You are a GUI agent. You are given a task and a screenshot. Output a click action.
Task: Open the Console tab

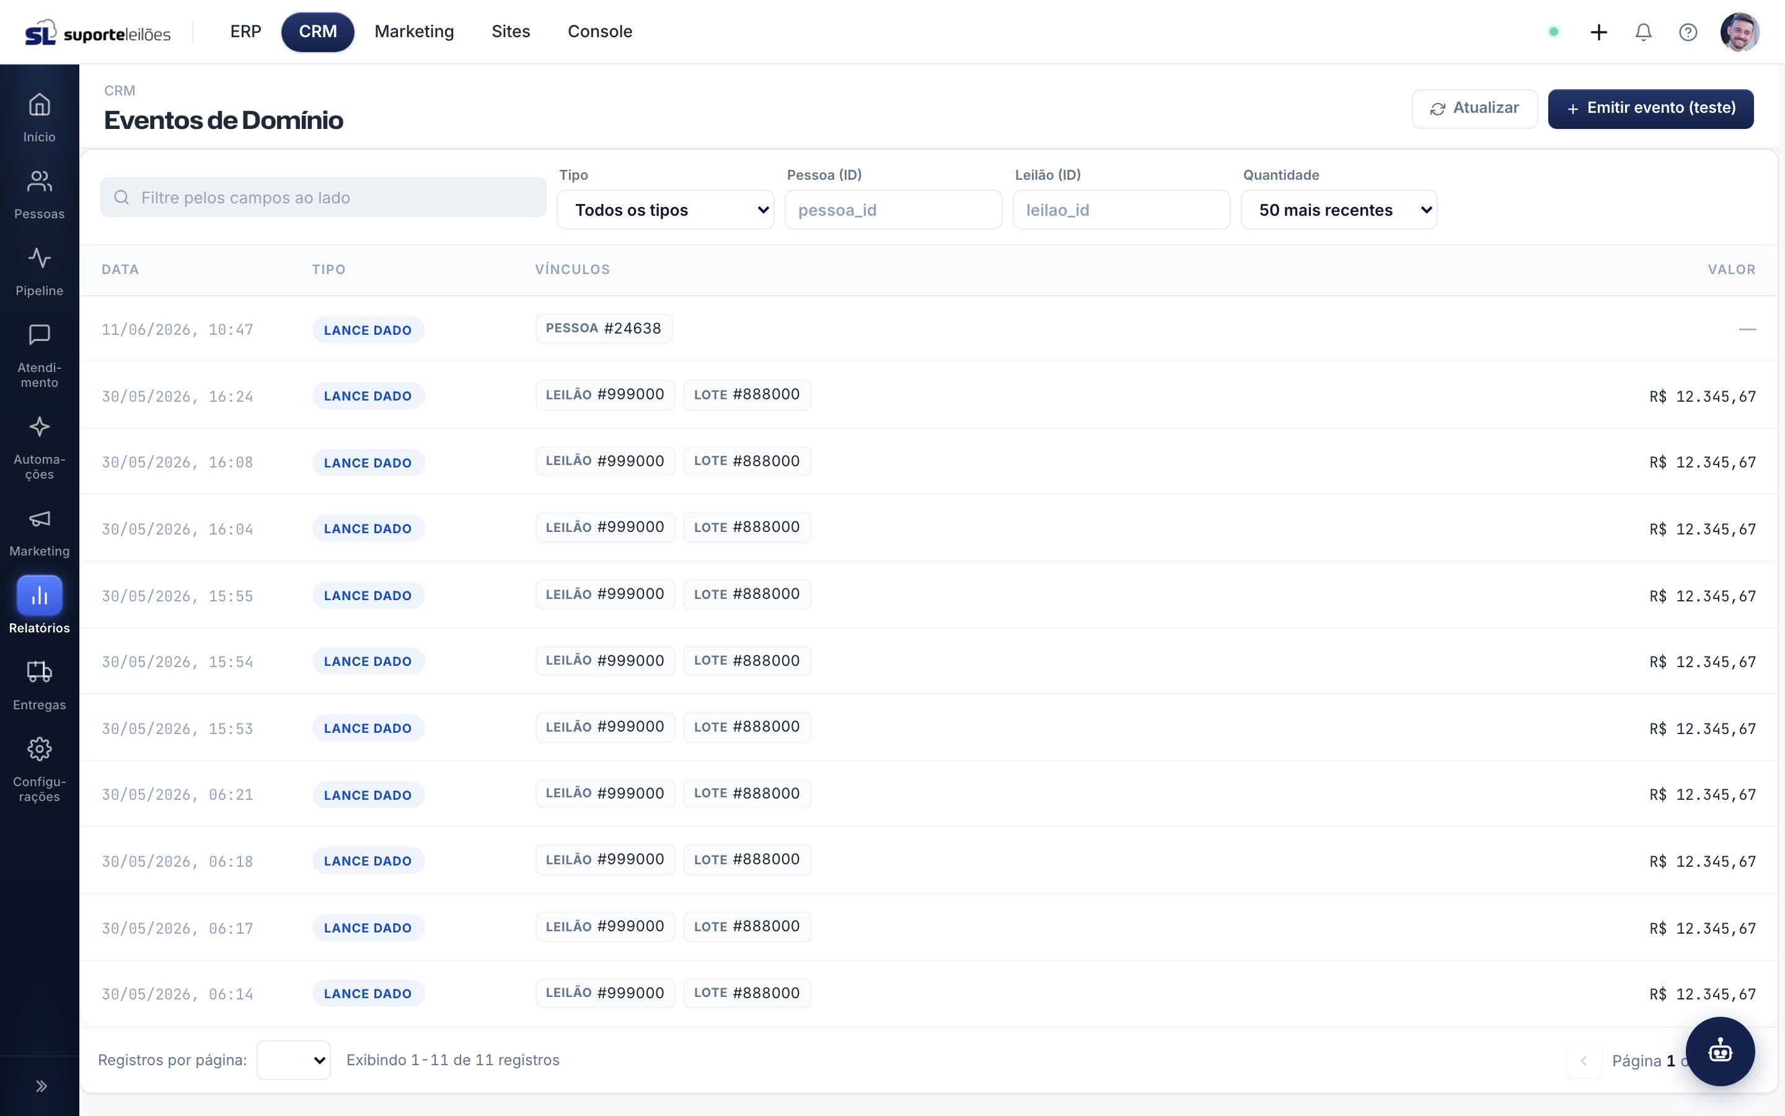point(600,32)
